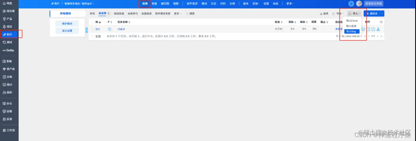Screen dimensions: 416x141
Task: Collapse the module side panel handle
Action: [x=87, y=30]
